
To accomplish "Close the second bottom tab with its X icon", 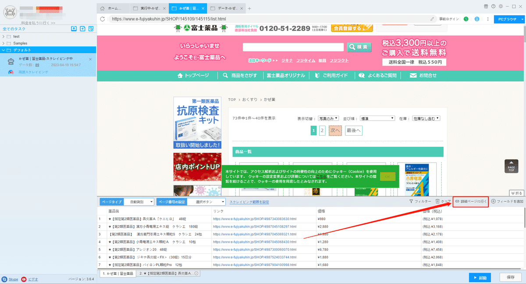I will (196, 273).
